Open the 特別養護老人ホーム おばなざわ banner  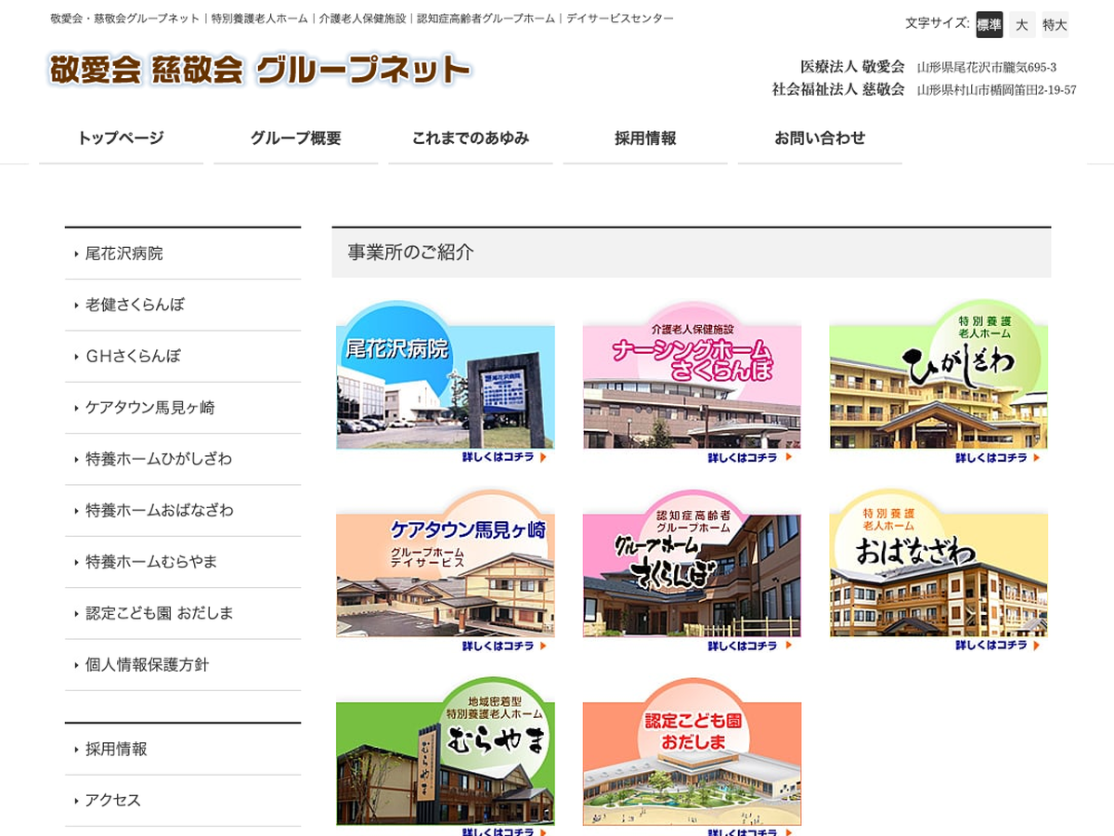(939, 570)
